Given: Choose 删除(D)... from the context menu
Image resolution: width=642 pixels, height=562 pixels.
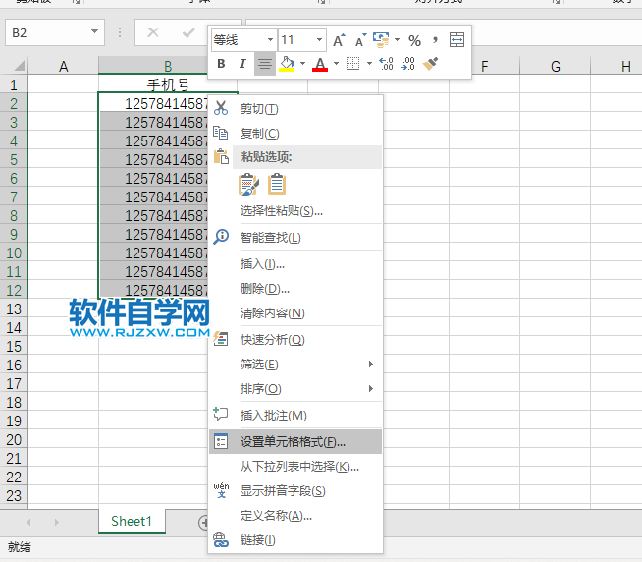Looking at the screenshot, I should 264,289.
